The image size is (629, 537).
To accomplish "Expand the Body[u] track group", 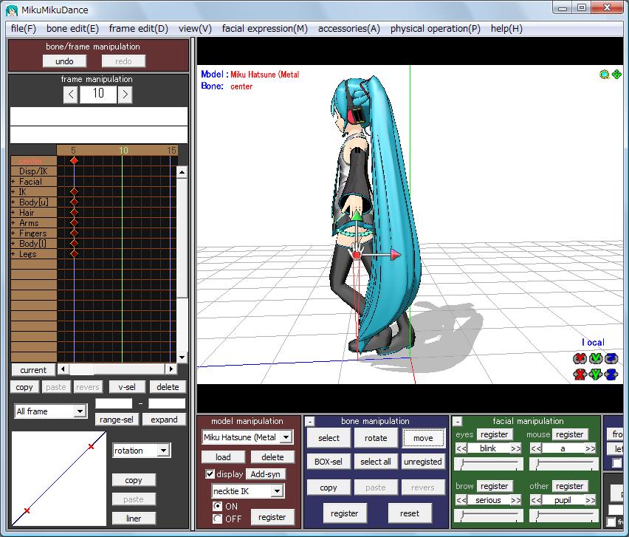I will tap(13, 202).
